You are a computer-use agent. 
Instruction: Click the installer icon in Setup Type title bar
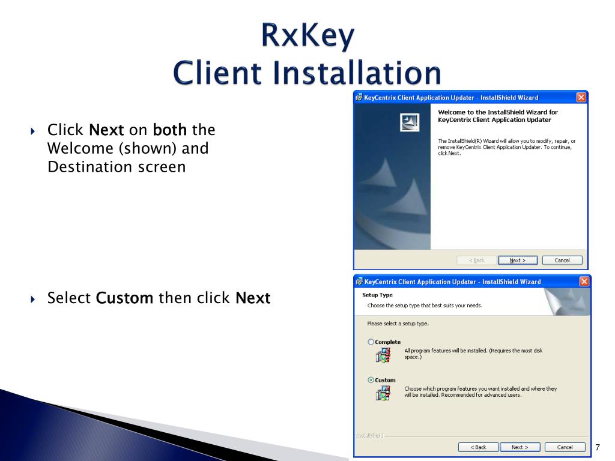pos(359,282)
